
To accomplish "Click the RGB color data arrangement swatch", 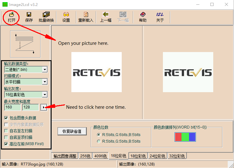I will click(x=185, y=137).
